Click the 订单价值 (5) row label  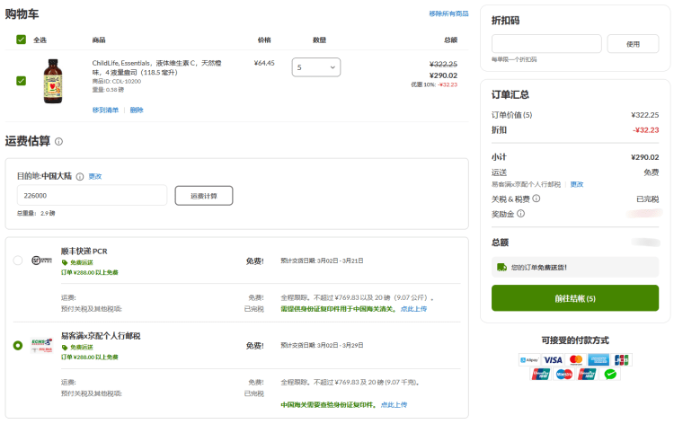pos(511,115)
